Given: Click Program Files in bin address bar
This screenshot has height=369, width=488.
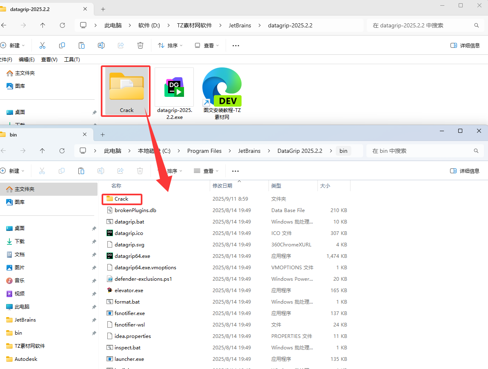Looking at the screenshot, I should pyautogui.click(x=204, y=151).
